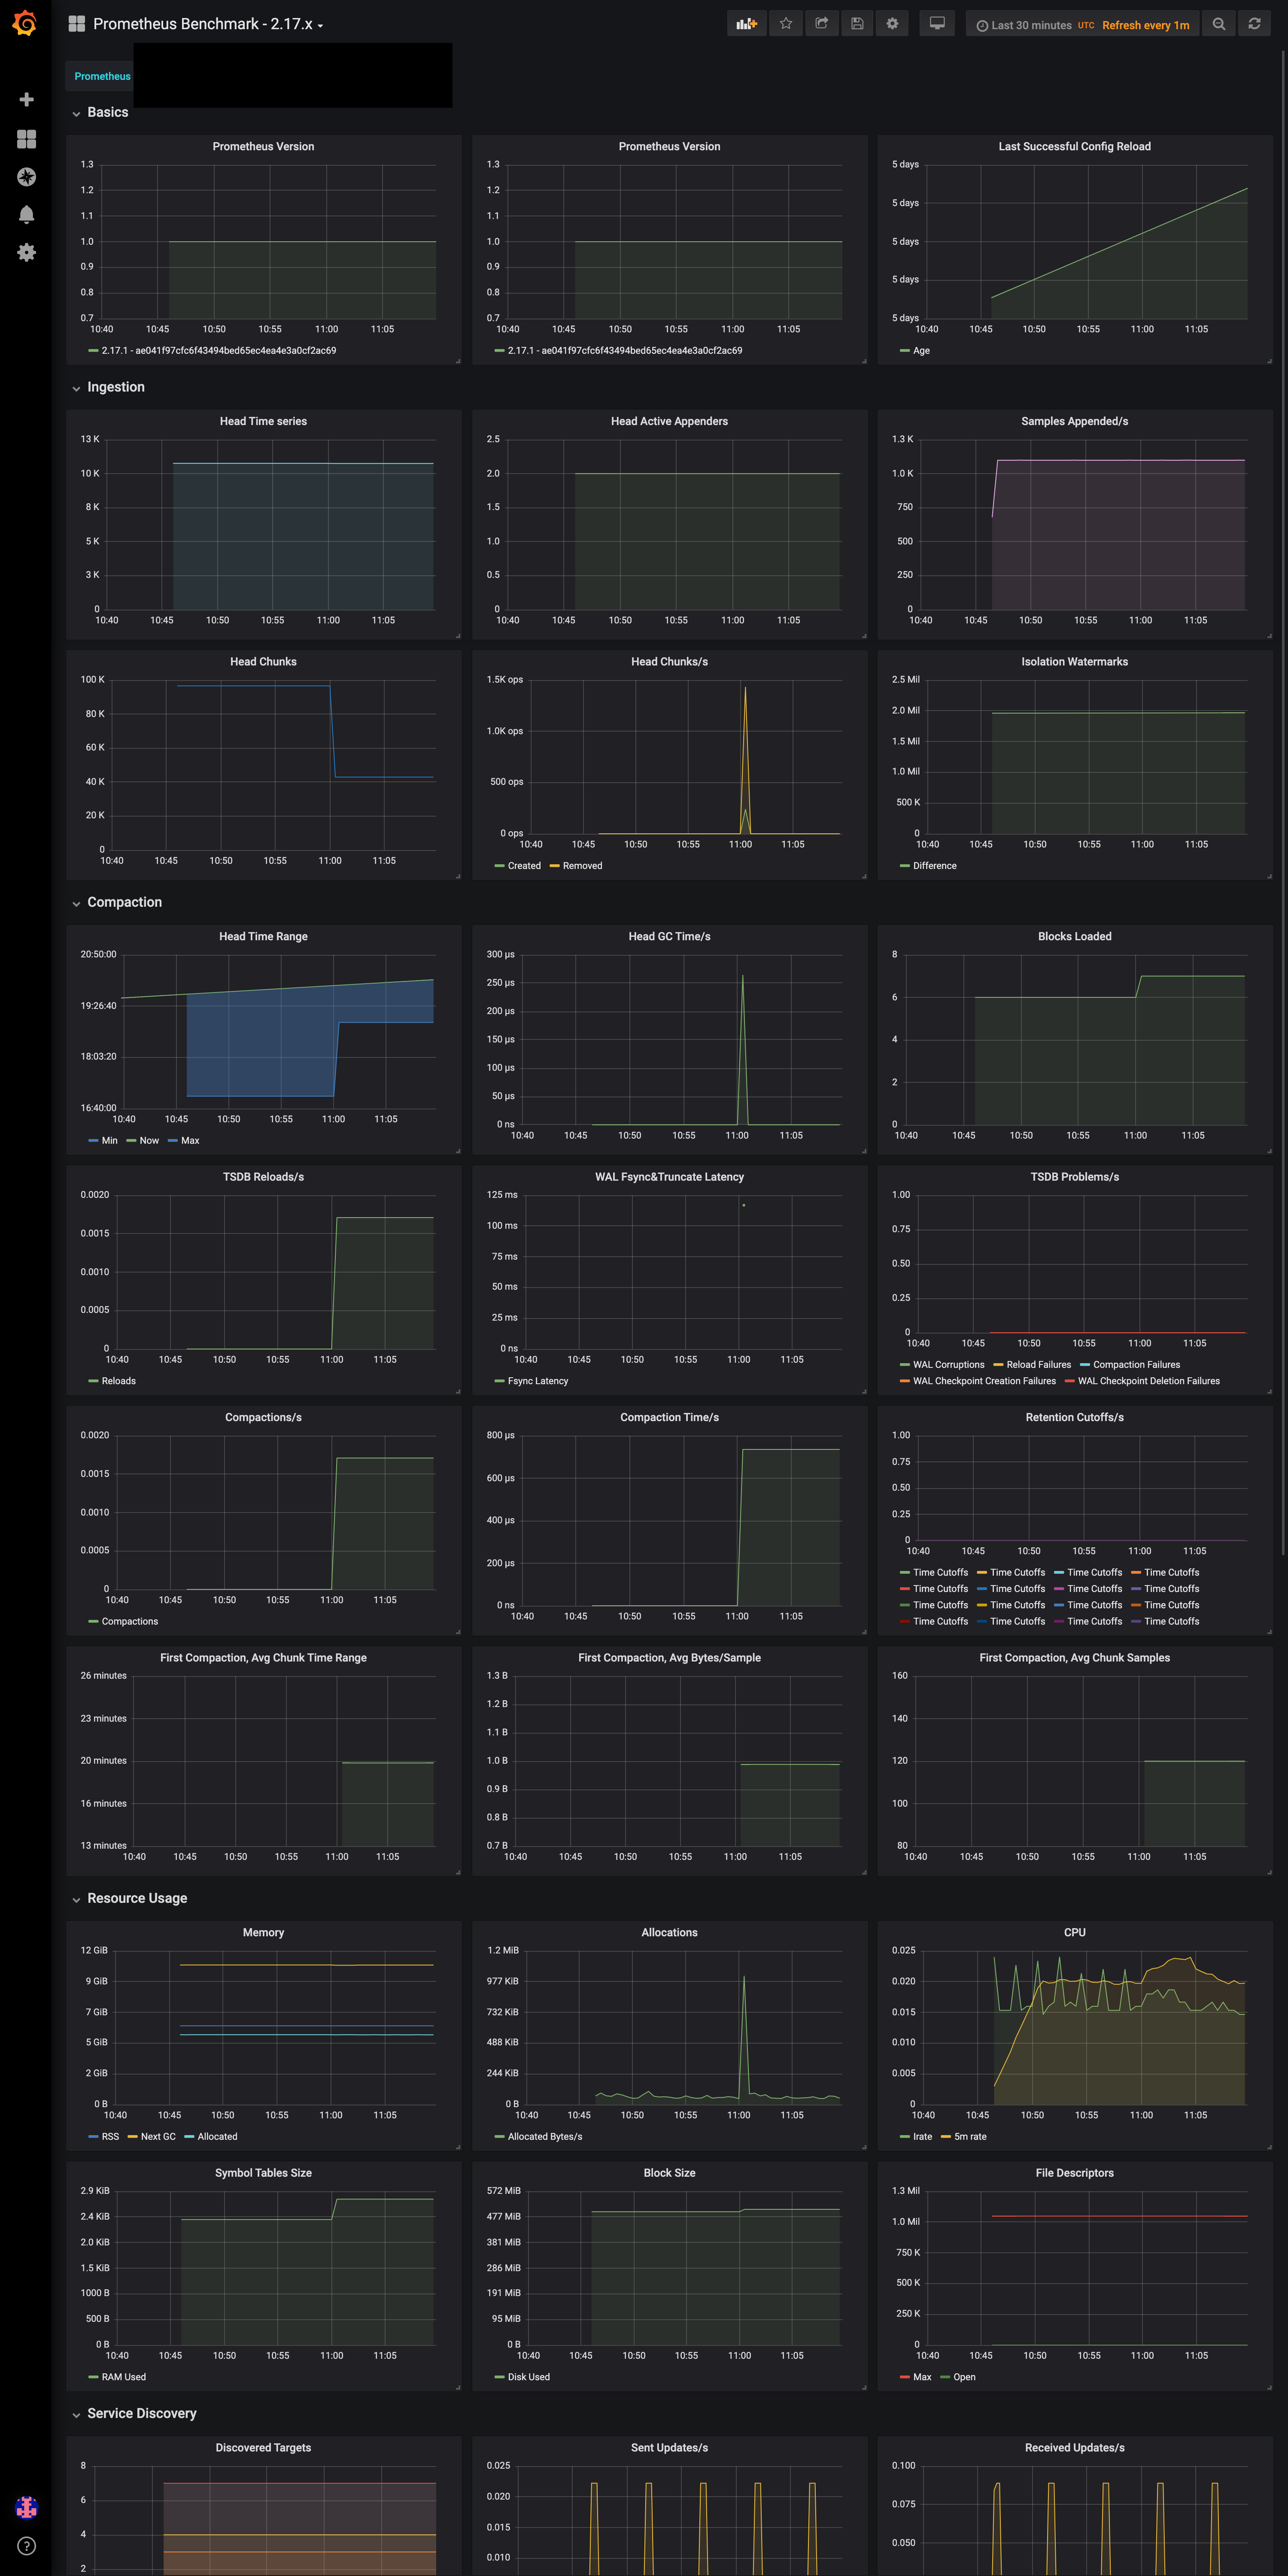Viewport: 1288px width, 2576px height.
Task: Open time picker Last 30 minutes
Action: tap(1031, 25)
